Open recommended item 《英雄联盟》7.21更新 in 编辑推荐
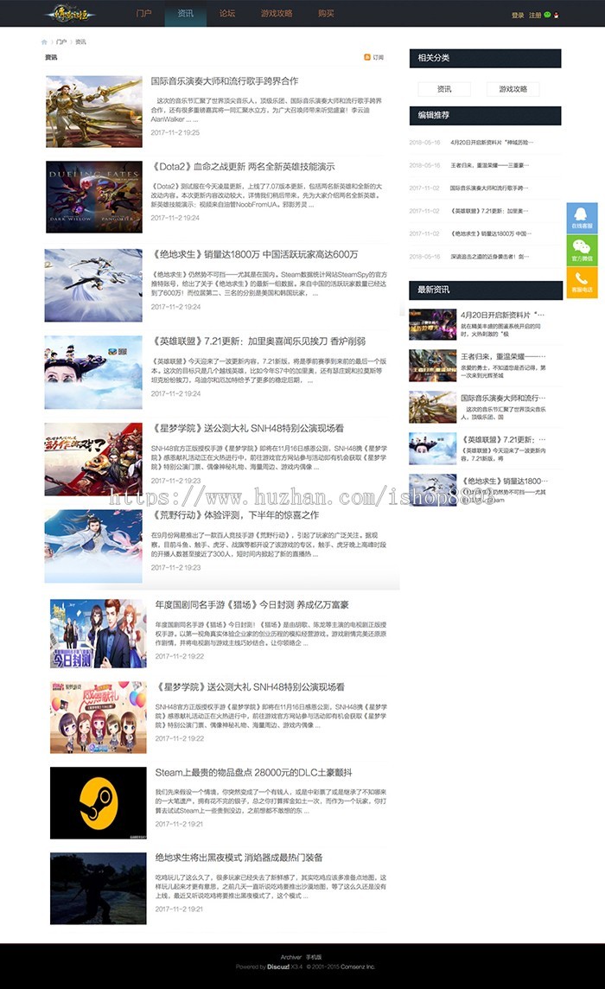The width and height of the screenshot is (605, 989). tap(489, 211)
